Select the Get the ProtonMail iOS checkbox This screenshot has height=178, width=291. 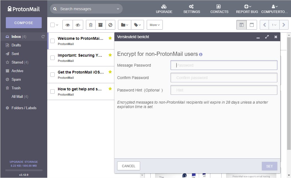point(53,75)
